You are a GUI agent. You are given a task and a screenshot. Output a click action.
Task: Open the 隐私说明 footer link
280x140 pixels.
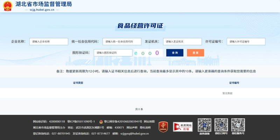[145, 127]
